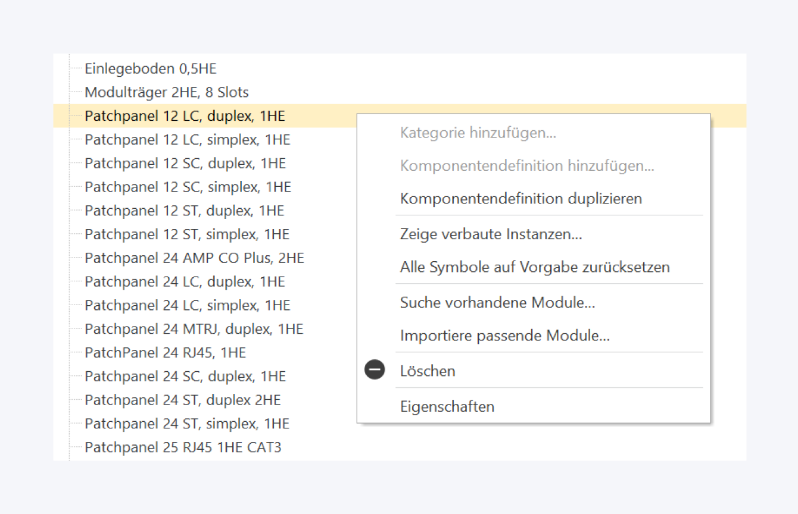Select 'Patchpanel 25 RJ45 1HE CAT3'

point(183,447)
